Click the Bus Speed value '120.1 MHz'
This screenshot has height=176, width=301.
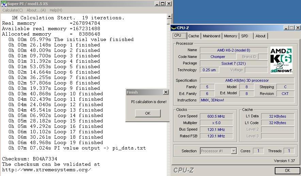pos(216,130)
